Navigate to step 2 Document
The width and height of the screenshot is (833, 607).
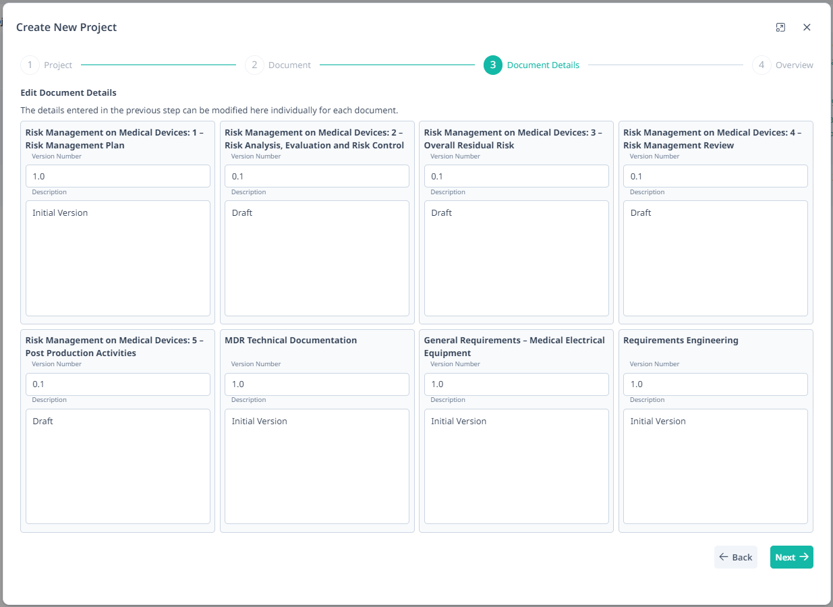[254, 65]
